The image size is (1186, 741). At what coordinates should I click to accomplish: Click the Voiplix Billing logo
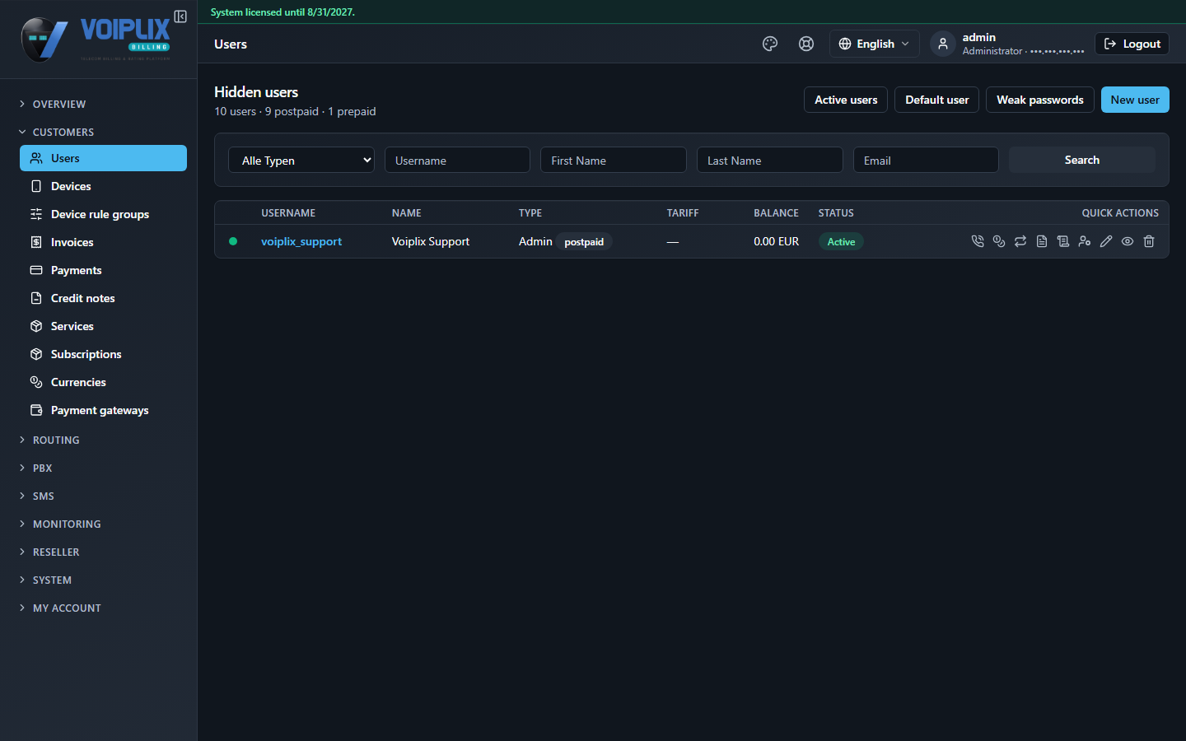pyautogui.click(x=96, y=39)
